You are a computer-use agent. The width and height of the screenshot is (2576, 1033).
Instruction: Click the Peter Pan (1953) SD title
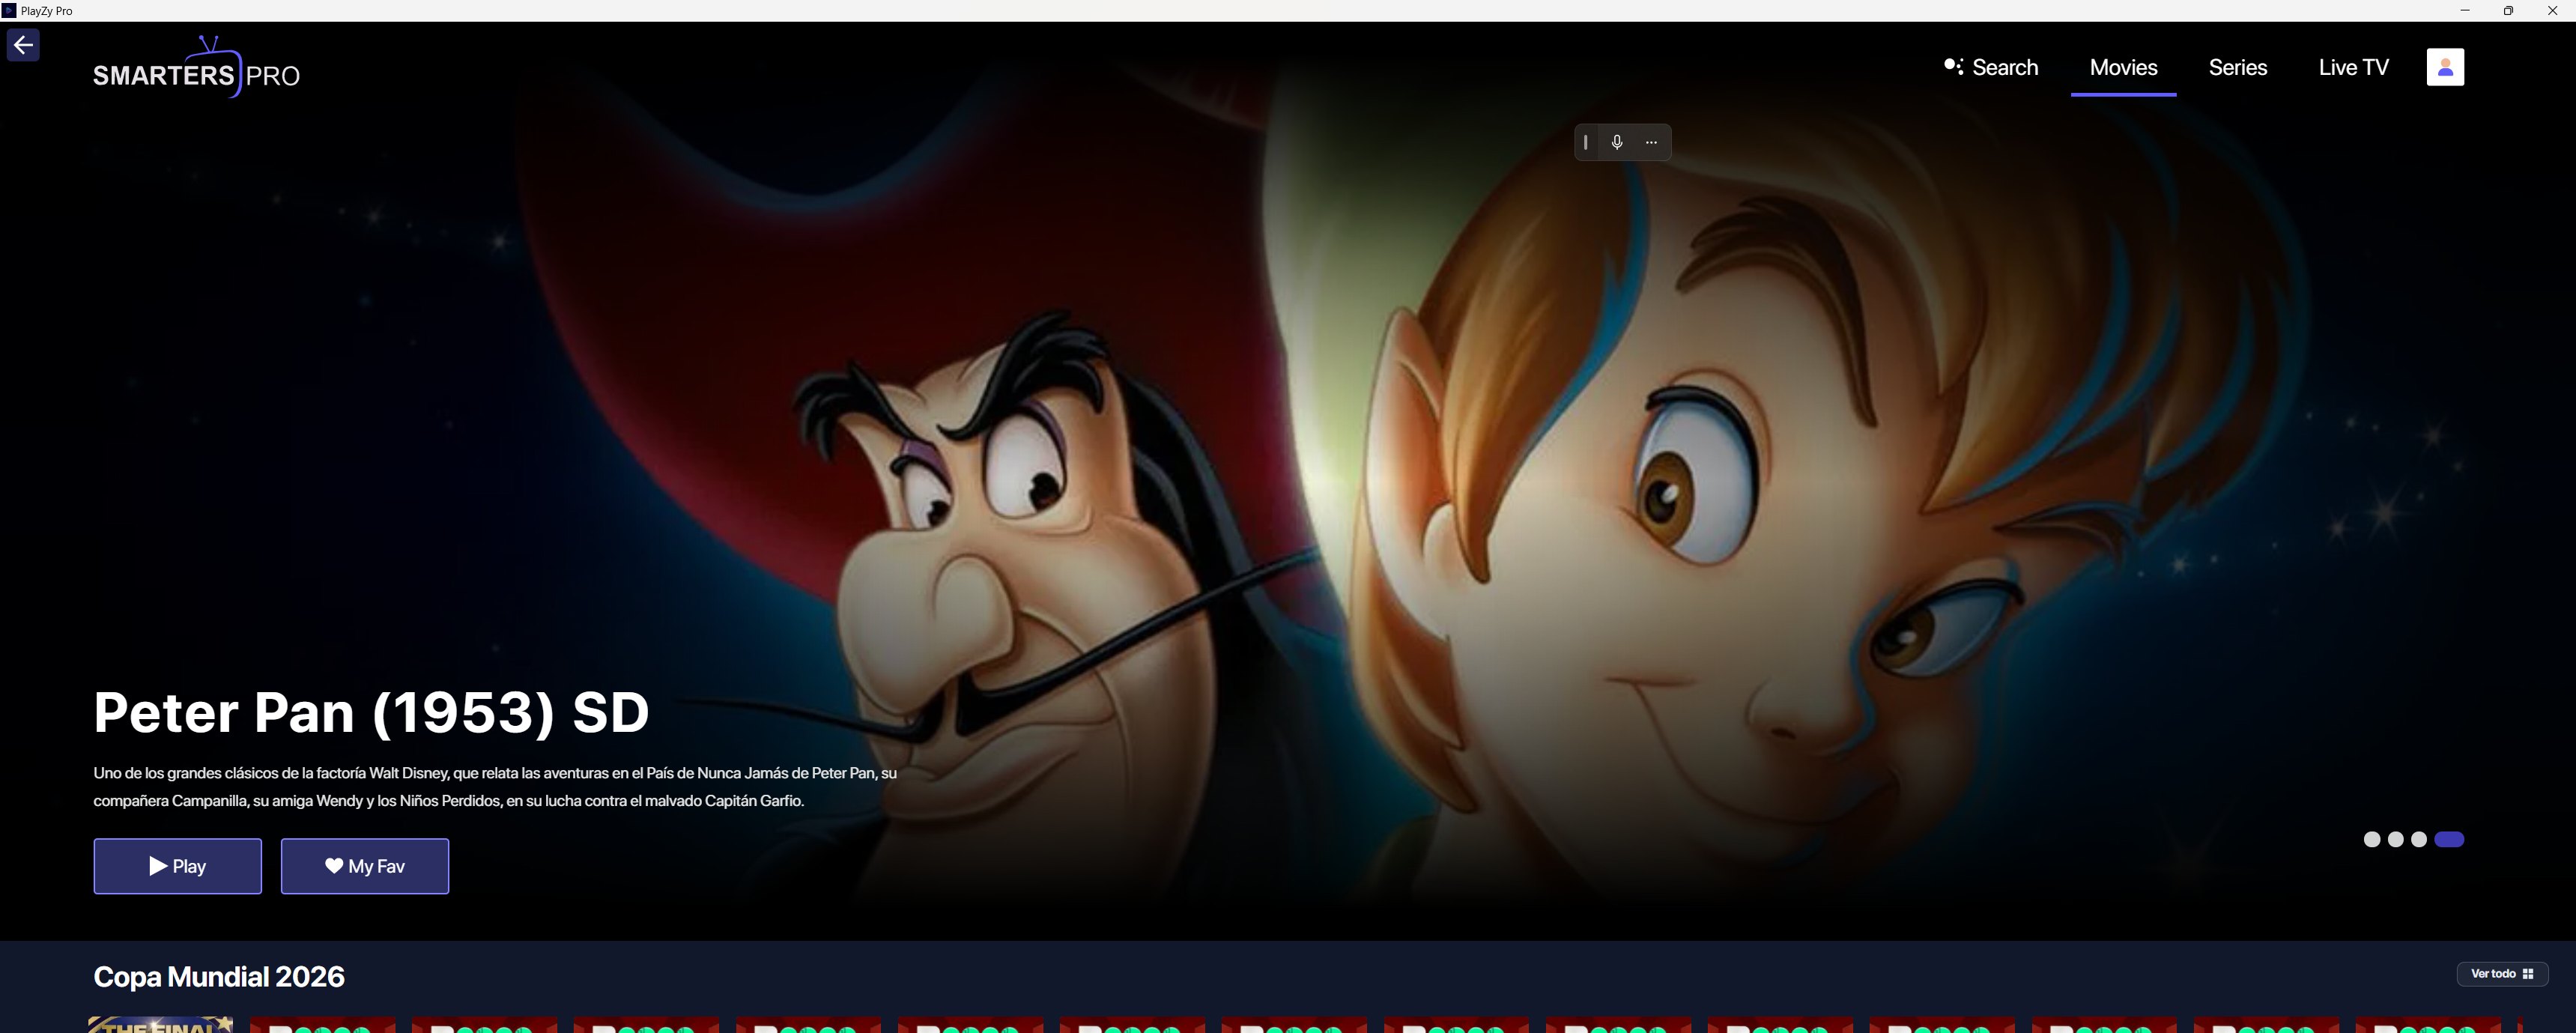(371, 712)
